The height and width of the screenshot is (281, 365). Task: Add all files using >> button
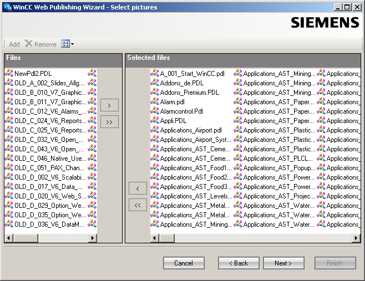tap(109, 122)
